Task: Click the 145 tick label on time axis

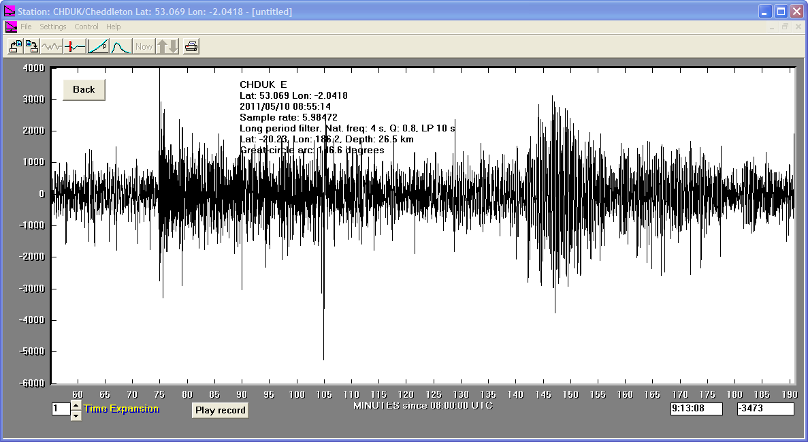Action: point(543,394)
